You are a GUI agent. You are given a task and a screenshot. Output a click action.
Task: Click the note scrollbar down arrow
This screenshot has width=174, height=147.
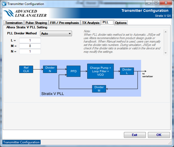coord(166,53)
